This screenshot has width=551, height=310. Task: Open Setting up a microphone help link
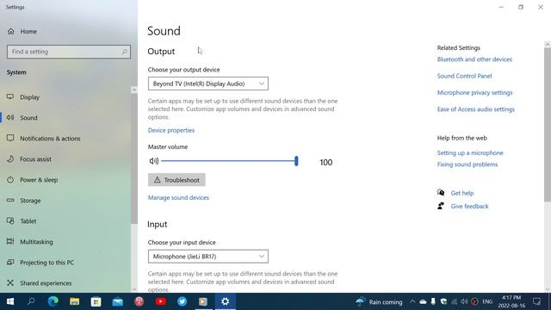[x=470, y=153]
